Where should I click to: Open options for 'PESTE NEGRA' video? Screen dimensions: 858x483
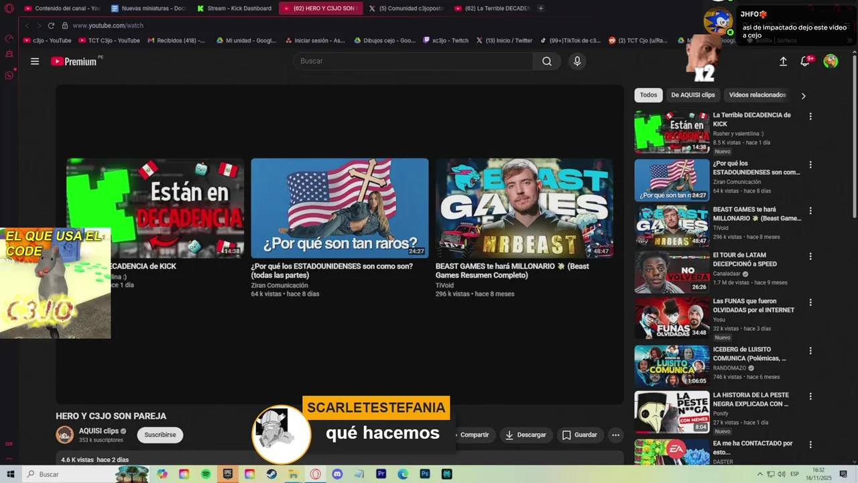(x=810, y=396)
